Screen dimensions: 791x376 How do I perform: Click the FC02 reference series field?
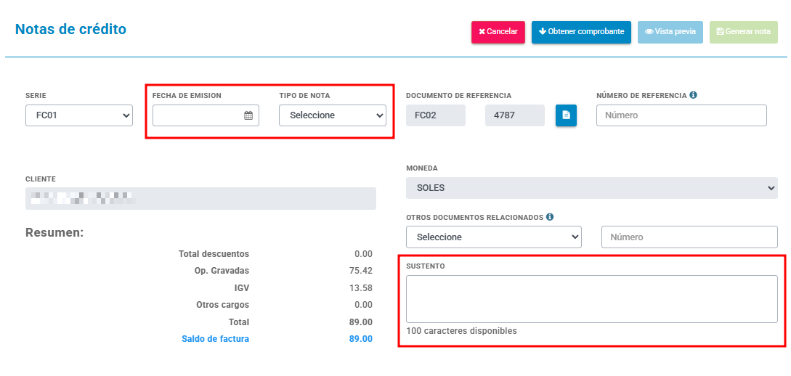(436, 115)
